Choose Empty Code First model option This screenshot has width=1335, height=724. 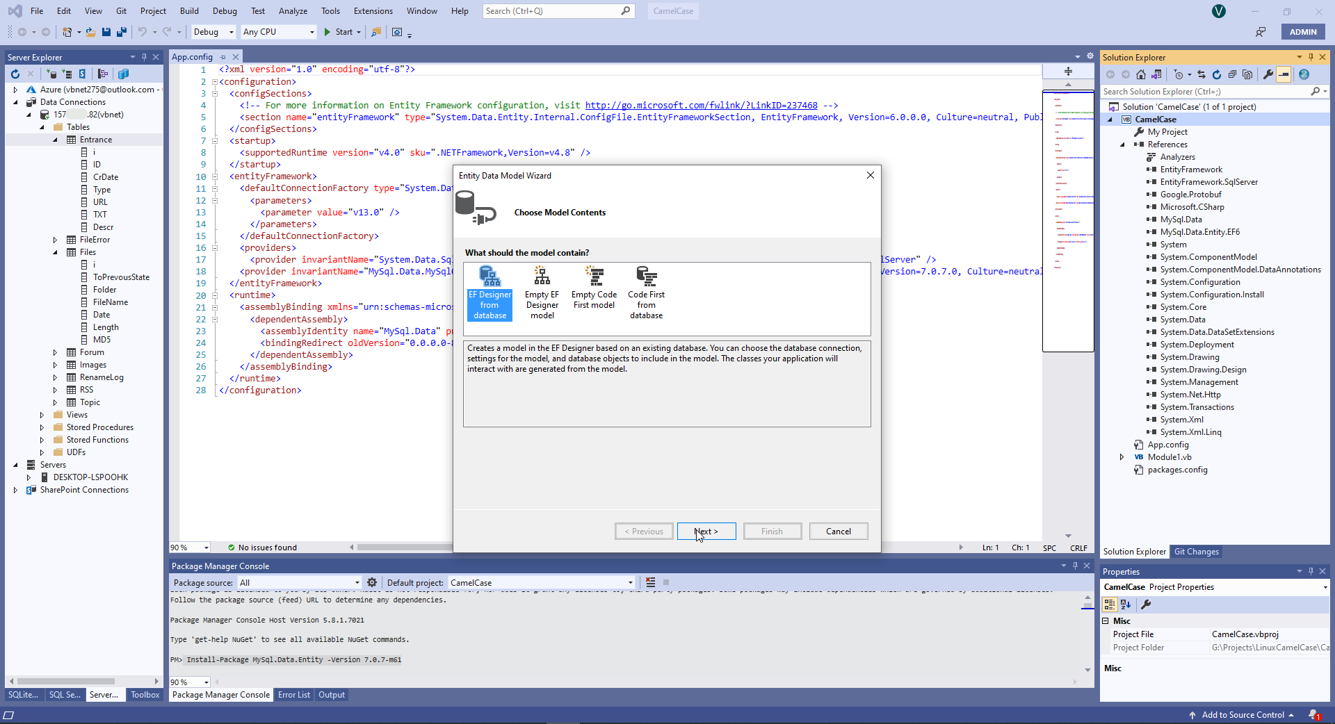594,288
